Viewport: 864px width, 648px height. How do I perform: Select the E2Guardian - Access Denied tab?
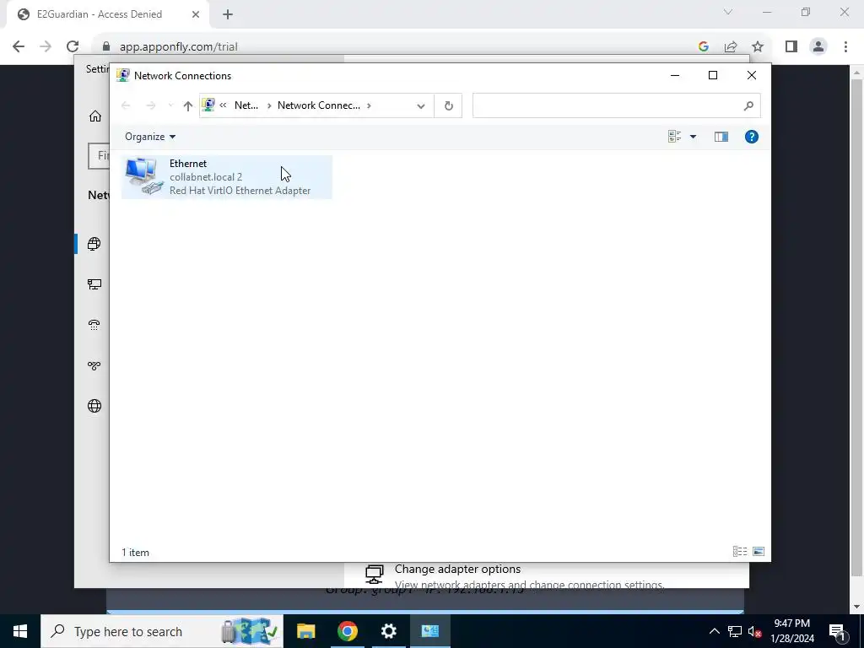click(108, 15)
